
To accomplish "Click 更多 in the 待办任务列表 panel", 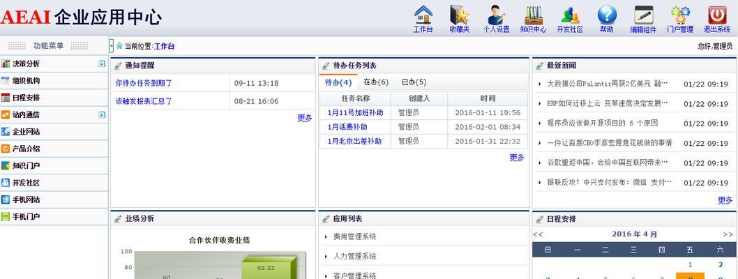I will pyautogui.click(x=517, y=158).
